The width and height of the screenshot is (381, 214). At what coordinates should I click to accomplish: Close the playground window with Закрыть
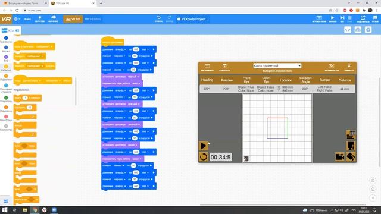pos(349,67)
